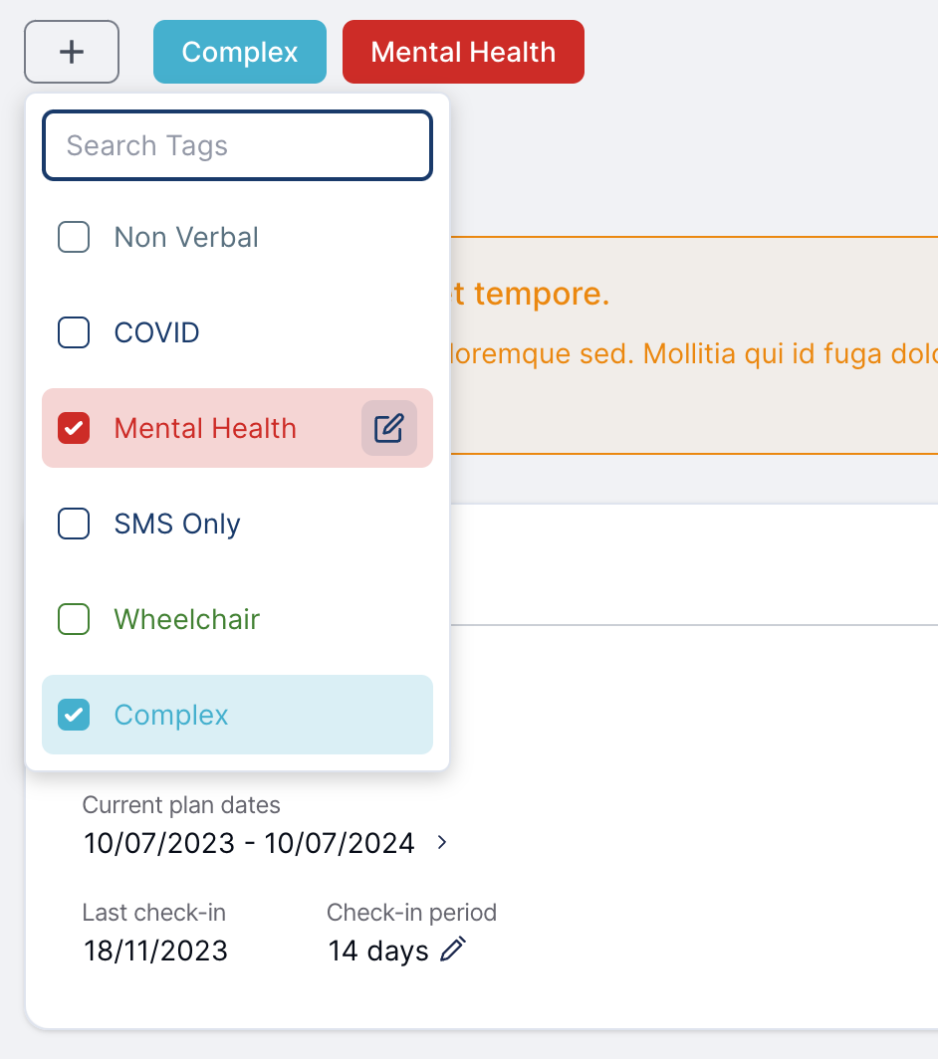Click the red Mental Health tag chip
This screenshot has height=1059, width=938.
click(464, 52)
